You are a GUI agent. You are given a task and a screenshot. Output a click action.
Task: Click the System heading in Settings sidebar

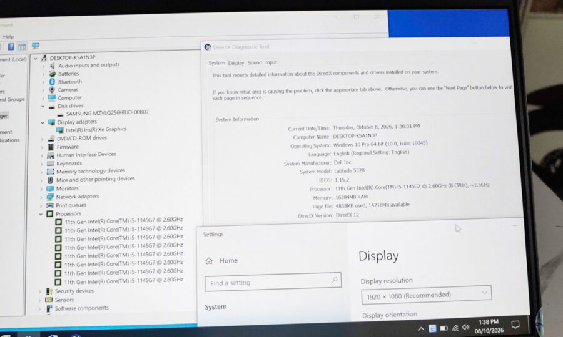[x=216, y=307]
